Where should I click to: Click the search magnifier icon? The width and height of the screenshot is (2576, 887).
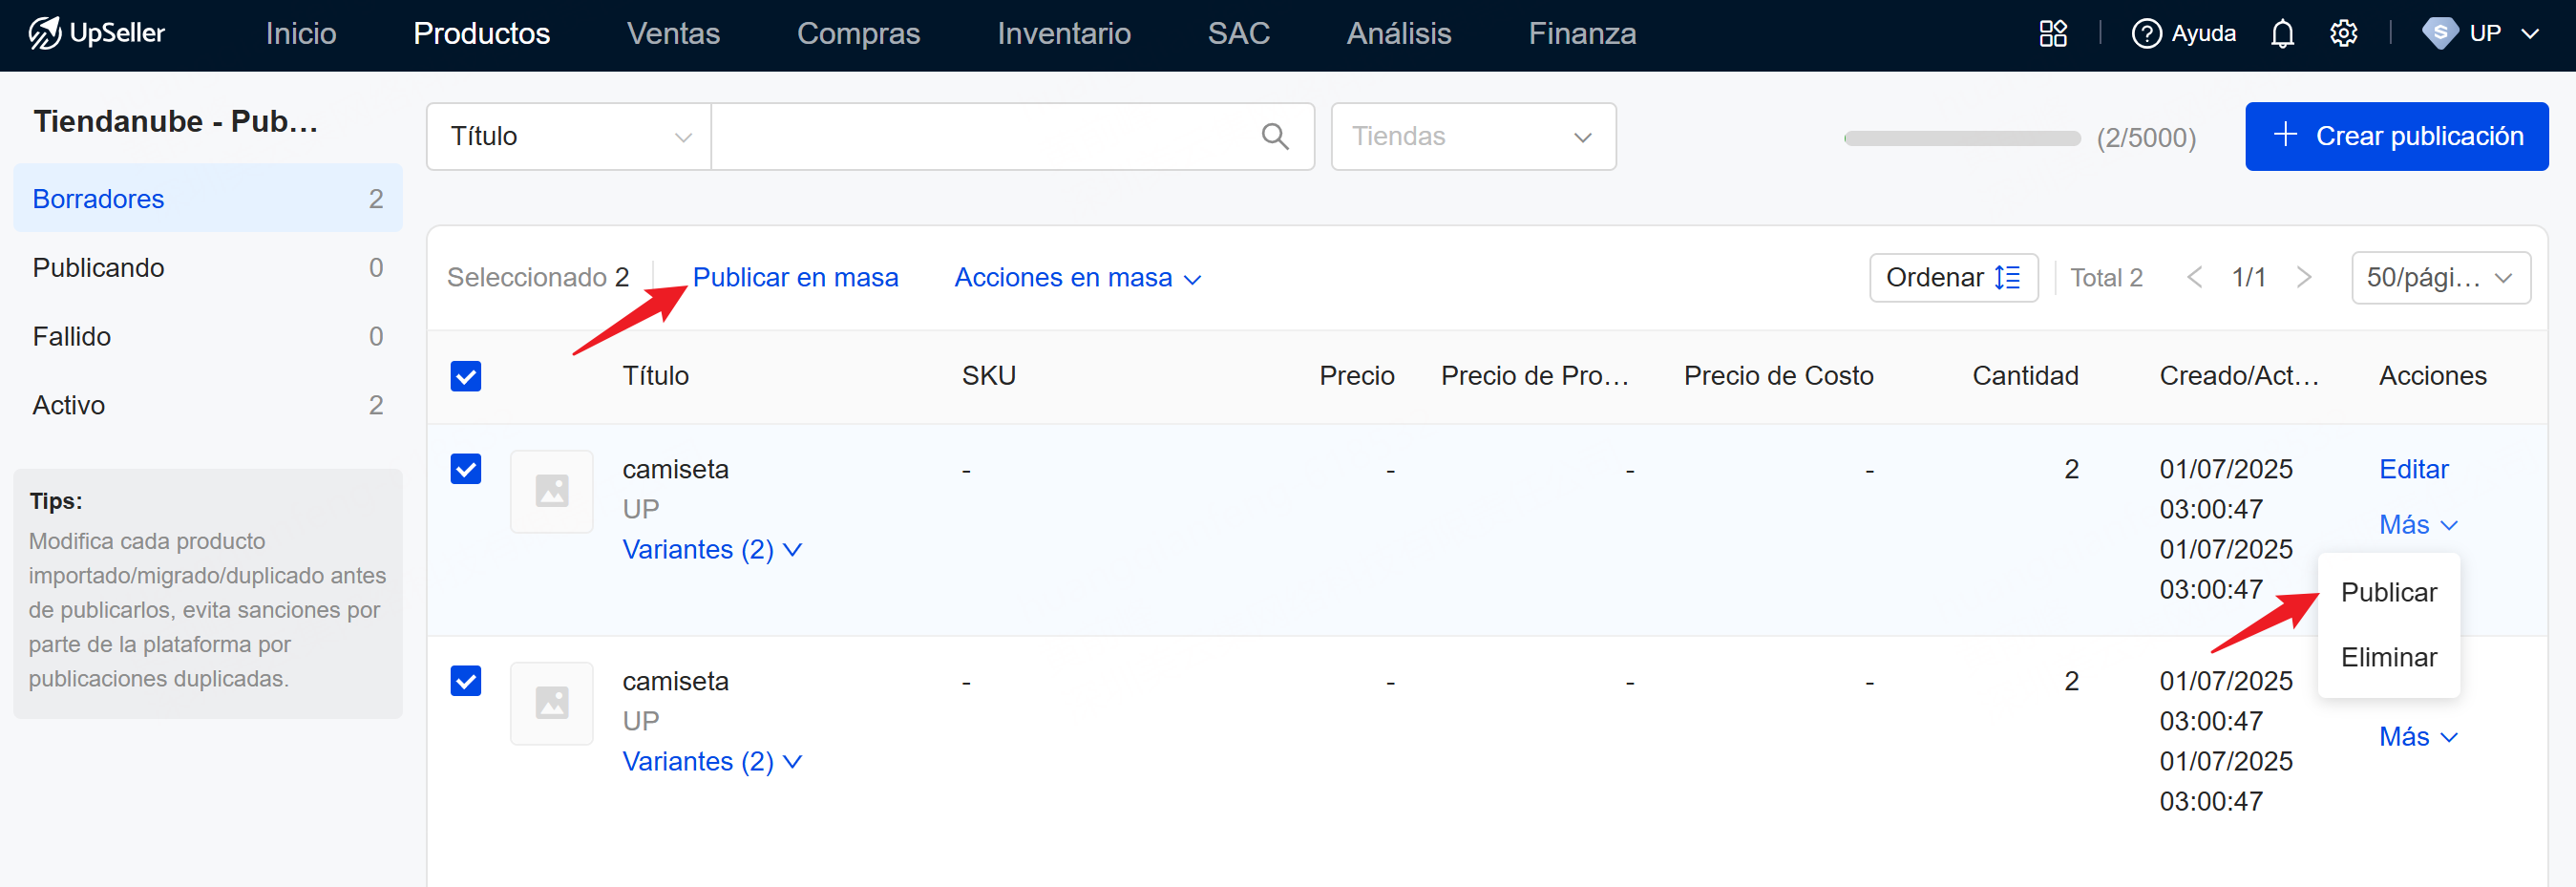1274,136
